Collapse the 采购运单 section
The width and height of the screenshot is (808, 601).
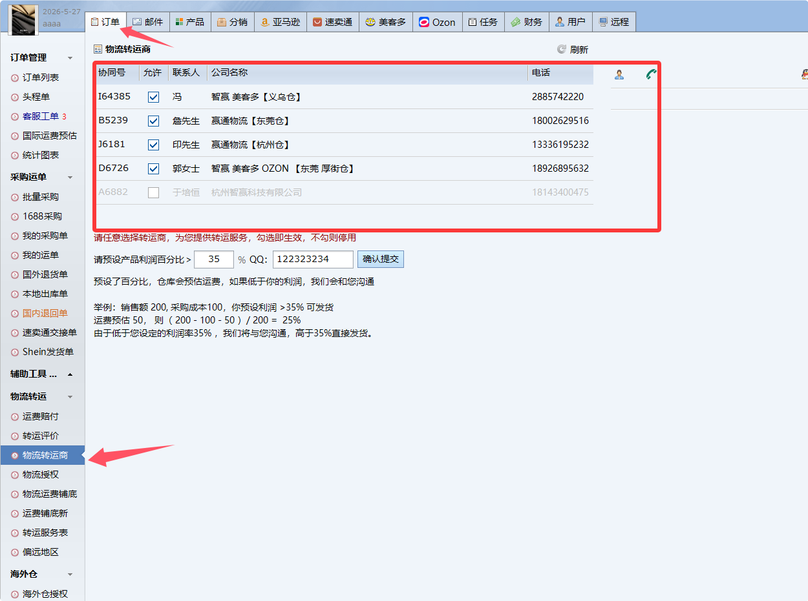coord(70,177)
